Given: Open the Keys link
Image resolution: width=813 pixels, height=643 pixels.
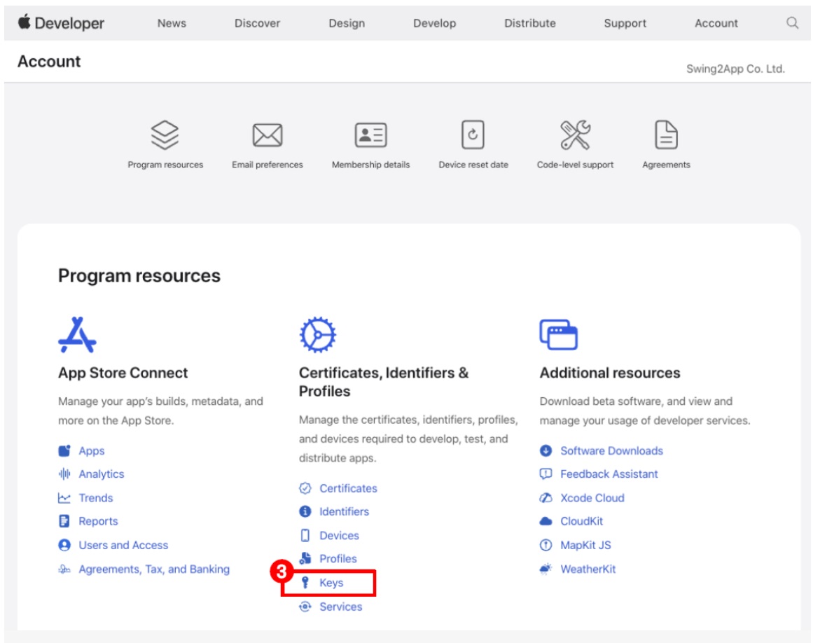Looking at the screenshot, I should [331, 583].
